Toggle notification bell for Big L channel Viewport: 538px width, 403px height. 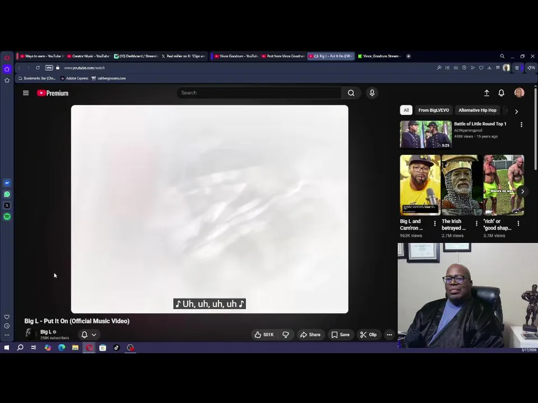[x=85, y=335]
